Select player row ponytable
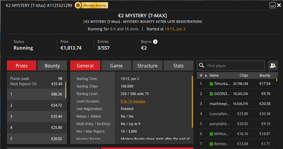283x149 pixels. (236, 124)
